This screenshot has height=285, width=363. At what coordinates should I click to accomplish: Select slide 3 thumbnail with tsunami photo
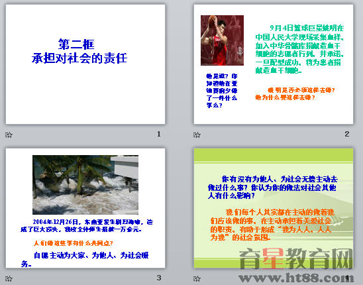tap(85, 208)
